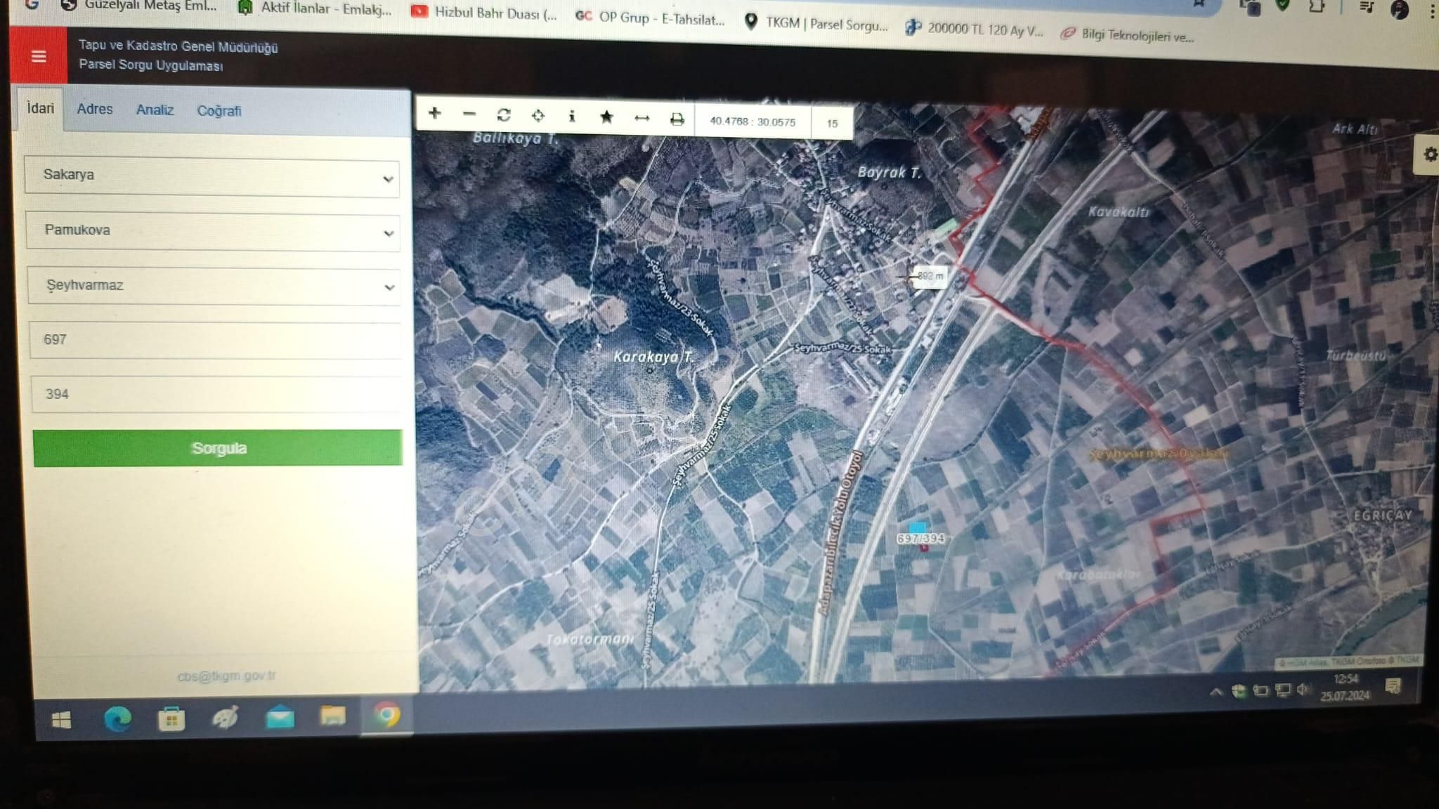Viewport: 1439px width, 809px height.
Task: Open the Şeyhvarmaz neighborhood dropdown
Action: [x=214, y=286]
